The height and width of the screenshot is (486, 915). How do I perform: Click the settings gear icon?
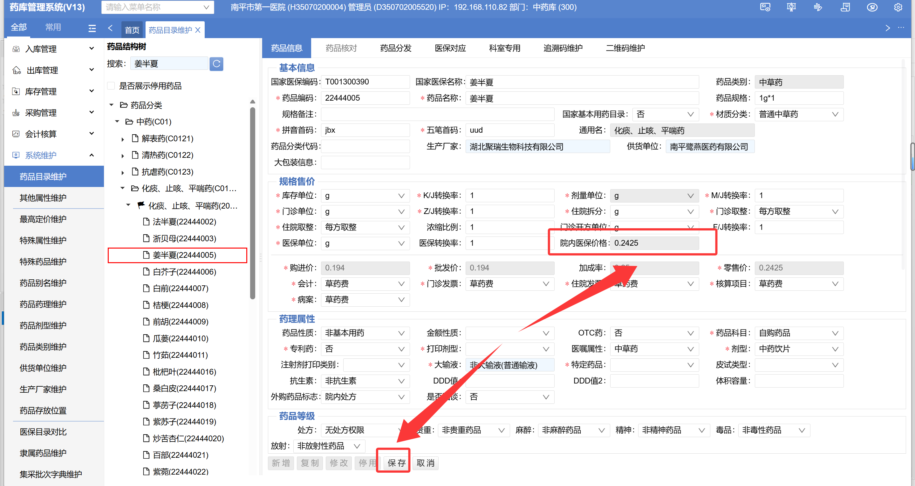tap(898, 7)
